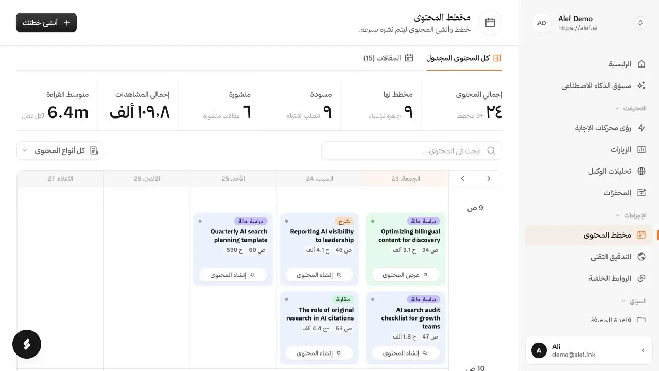The image size is (659, 371).
Task: Click إنشاء المحتوى on Reporting AI visibility card
Action: click(x=319, y=275)
